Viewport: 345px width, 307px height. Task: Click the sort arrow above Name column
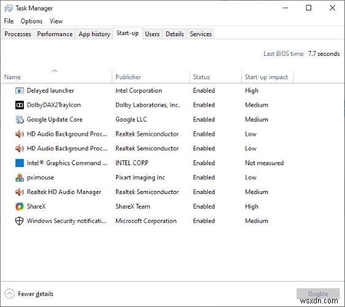[55, 71]
